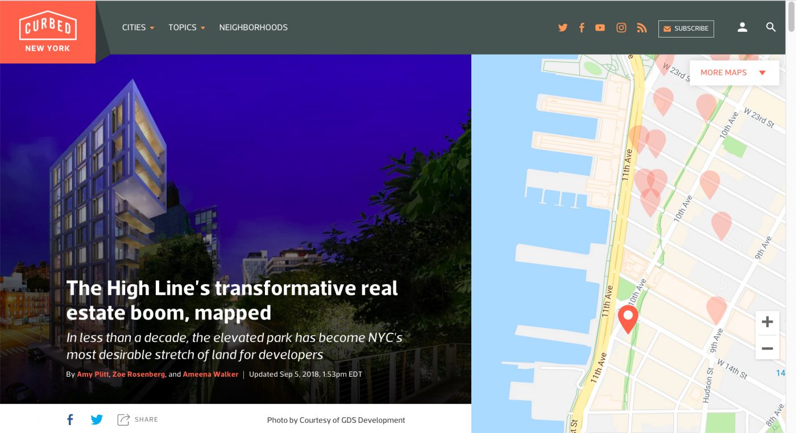The image size is (796, 433).
Task: Open Curbed's Twitter profile in header
Action: tap(563, 28)
